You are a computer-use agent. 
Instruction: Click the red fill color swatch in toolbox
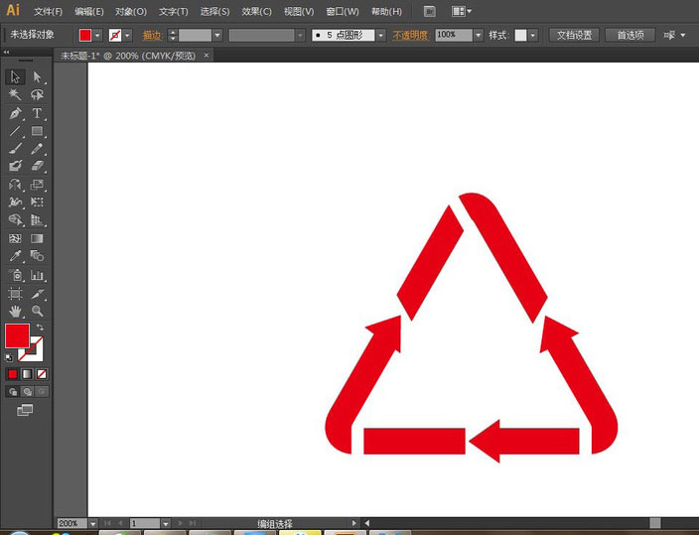pyautogui.click(x=17, y=335)
